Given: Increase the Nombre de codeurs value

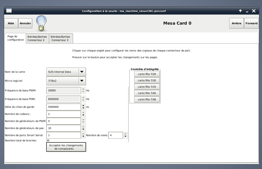Looking at the screenshot, I should click(83, 112).
